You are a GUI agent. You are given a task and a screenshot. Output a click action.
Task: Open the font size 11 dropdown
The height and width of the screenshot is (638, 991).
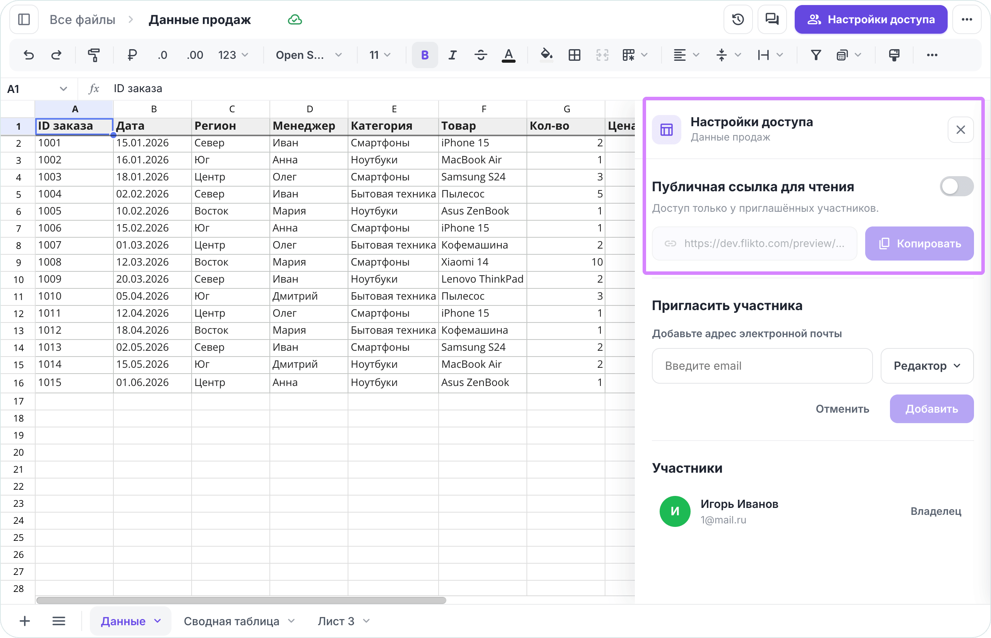[379, 55]
